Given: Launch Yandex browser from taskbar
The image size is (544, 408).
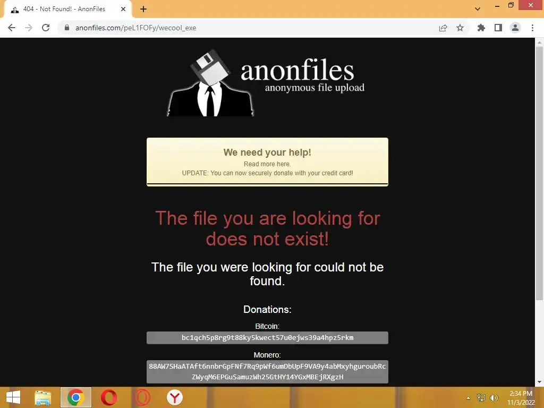Looking at the screenshot, I should pyautogui.click(x=174, y=397).
